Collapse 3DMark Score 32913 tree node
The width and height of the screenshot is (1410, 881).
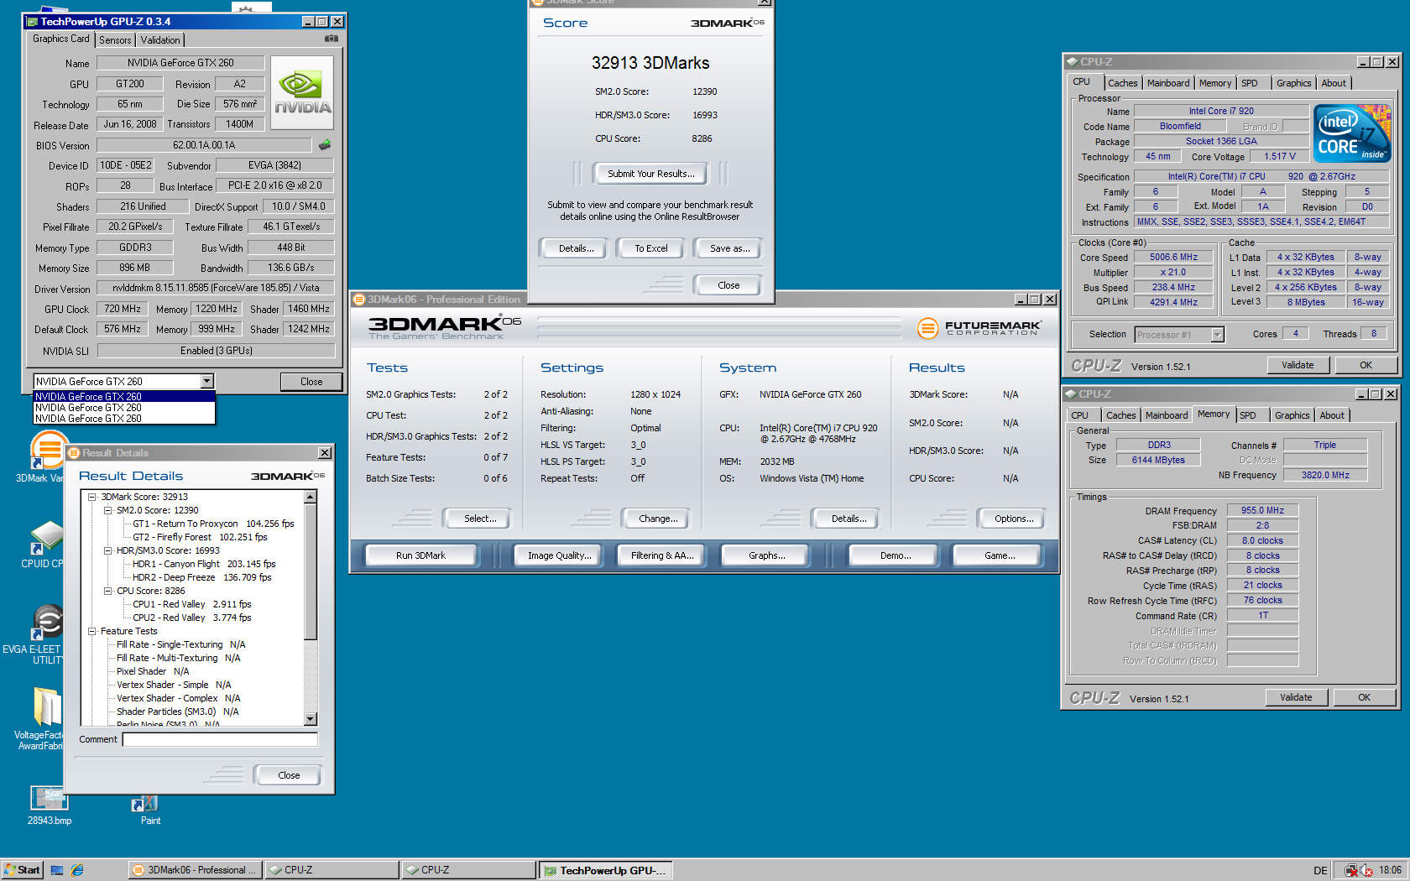pos(92,497)
